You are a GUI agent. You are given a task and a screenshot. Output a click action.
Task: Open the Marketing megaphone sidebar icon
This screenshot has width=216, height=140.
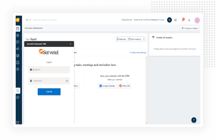pos(18,49)
